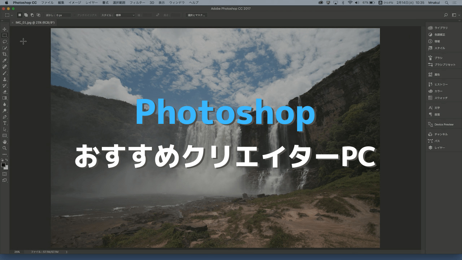Click the 25% zoom level field
This screenshot has width=462, height=260.
click(17, 252)
